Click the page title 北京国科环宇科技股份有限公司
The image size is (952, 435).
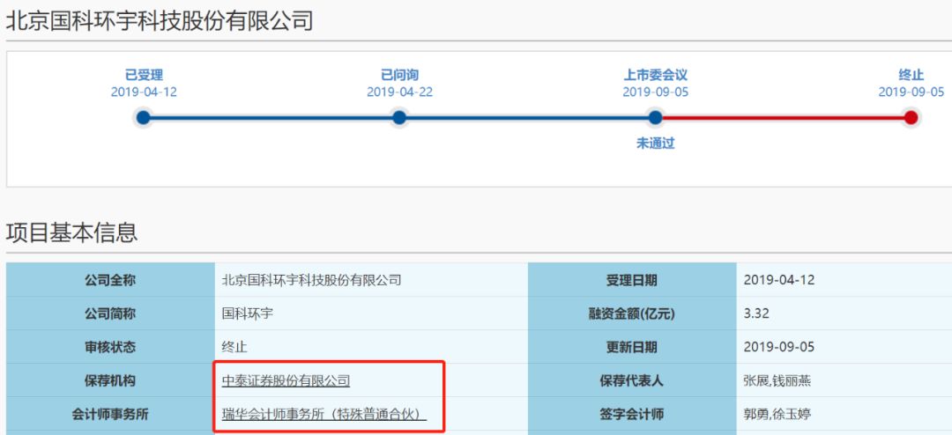click(159, 20)
